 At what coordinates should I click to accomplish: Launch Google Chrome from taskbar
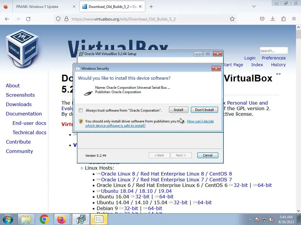pos(44,219)
